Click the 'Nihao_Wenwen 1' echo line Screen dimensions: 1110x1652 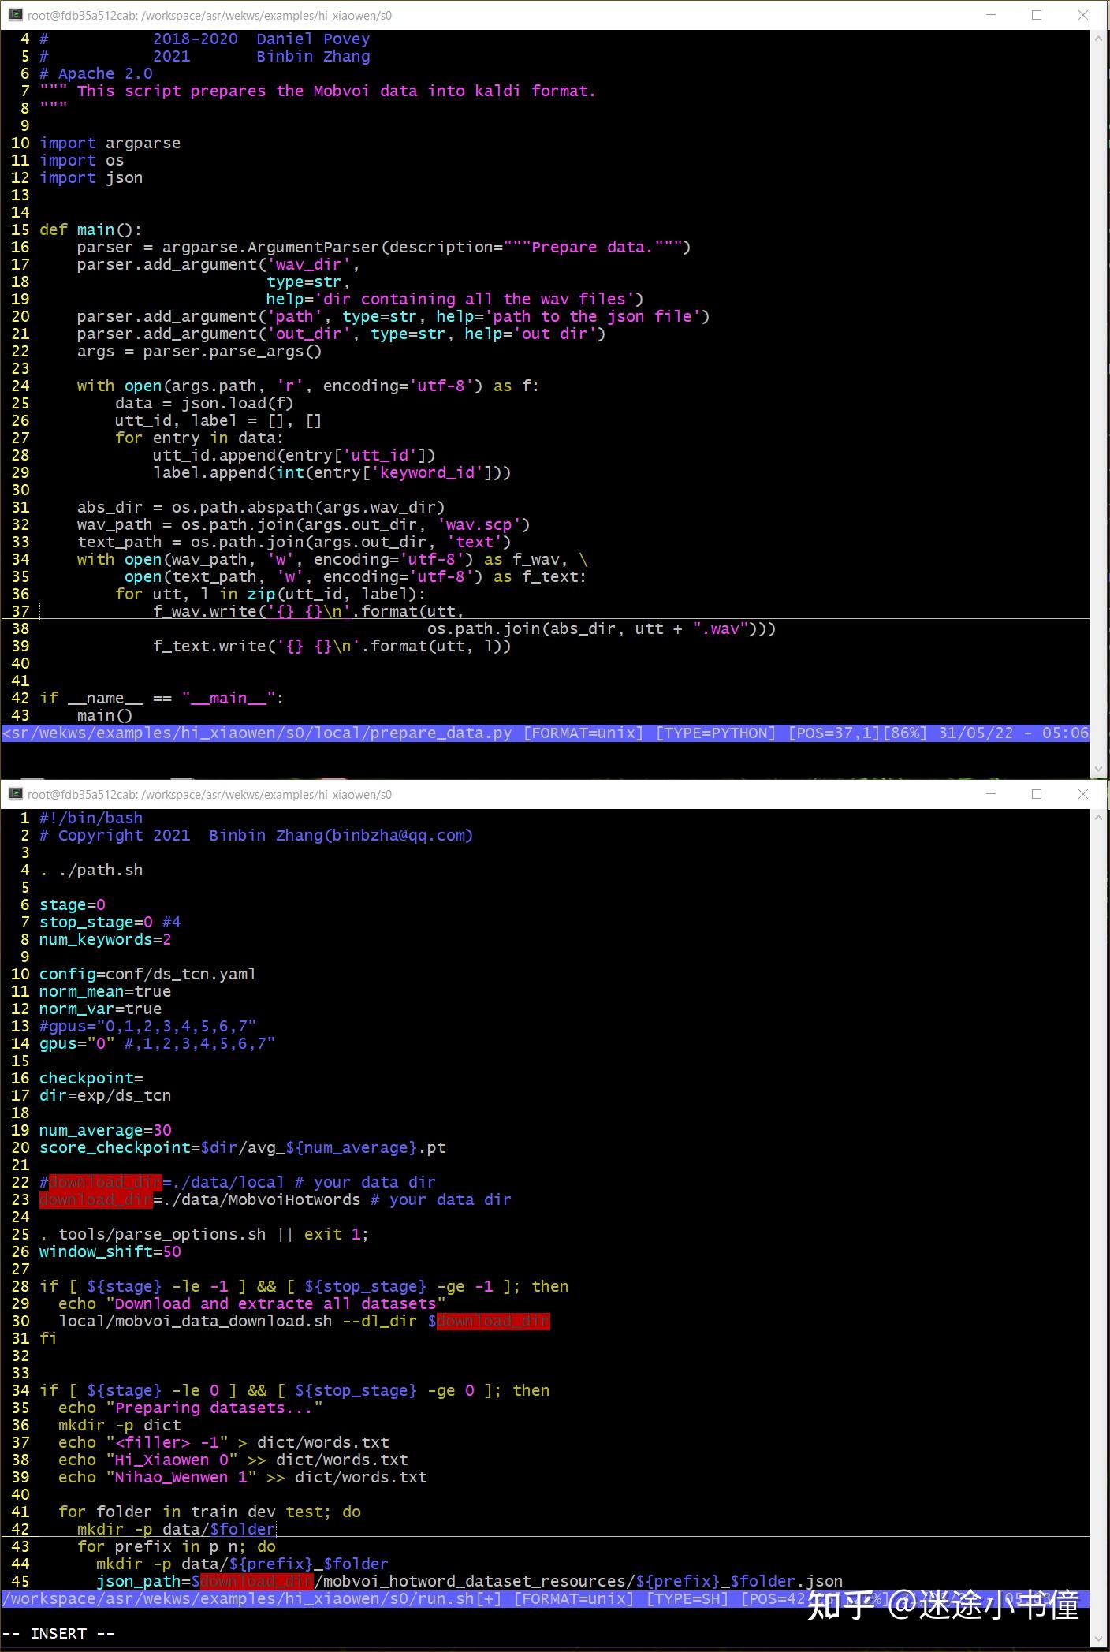point(242,1477)
